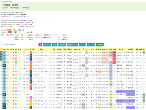Screen dimensions: 146x110
Task: Click horse name マルターズディオサ
Action: pyautogui.click(x=41, y=72)
